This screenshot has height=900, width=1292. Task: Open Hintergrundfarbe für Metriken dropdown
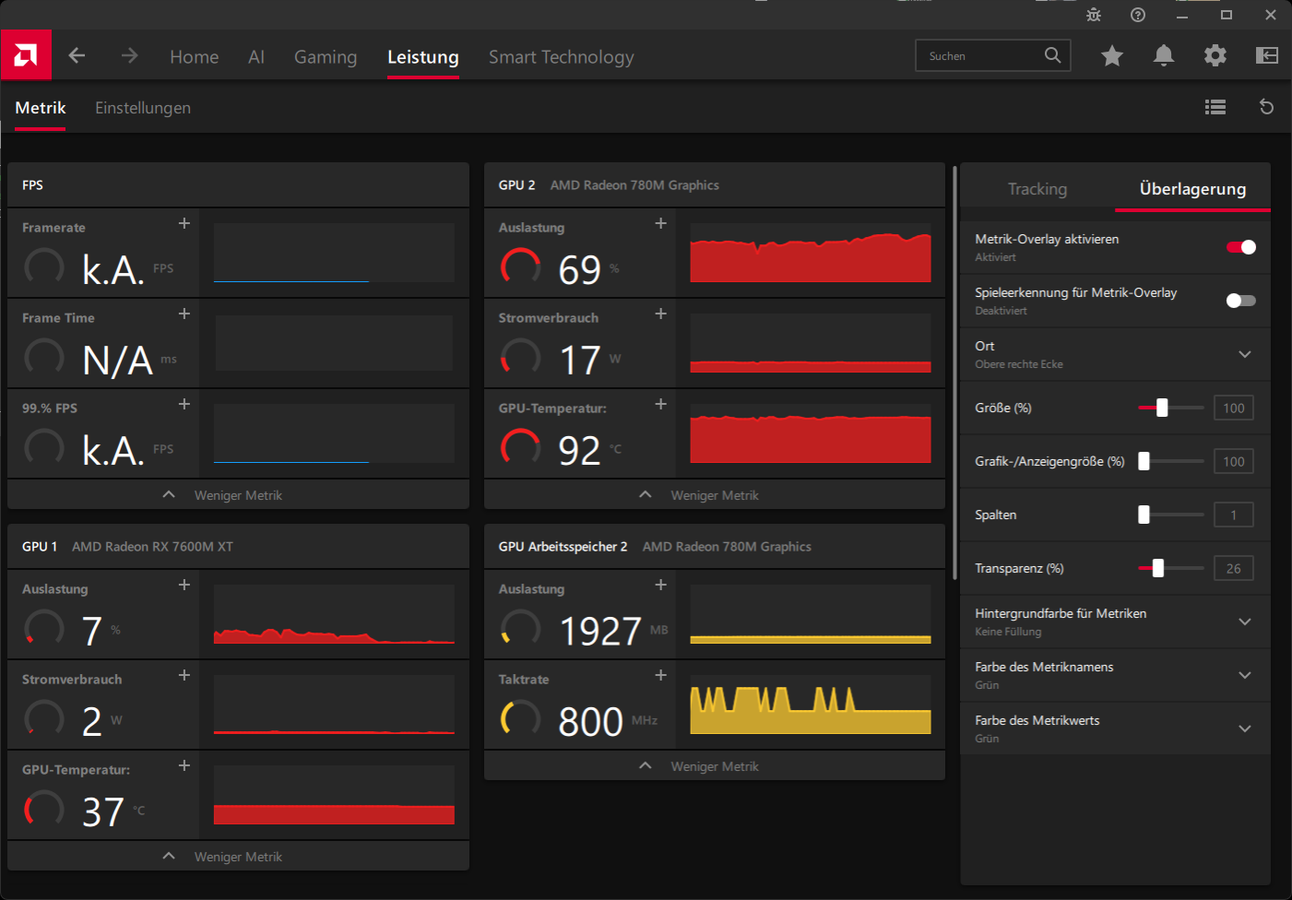coord(1244,622)
